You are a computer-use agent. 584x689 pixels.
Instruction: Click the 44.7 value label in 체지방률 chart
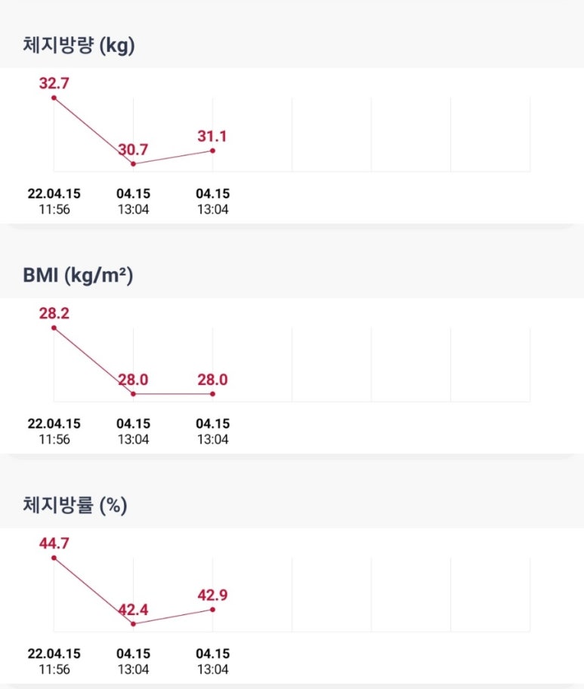point(54,543)
